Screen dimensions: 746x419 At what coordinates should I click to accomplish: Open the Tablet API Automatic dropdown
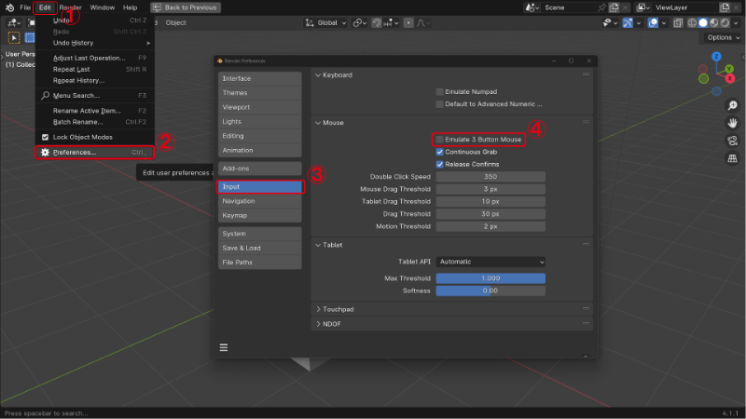[x=490, y=262]
